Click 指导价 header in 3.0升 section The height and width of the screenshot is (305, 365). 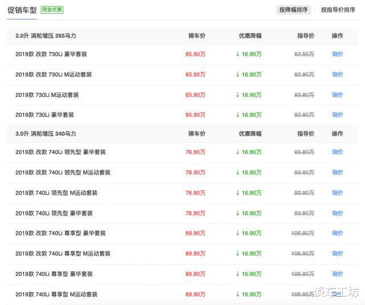coord(306,133)
